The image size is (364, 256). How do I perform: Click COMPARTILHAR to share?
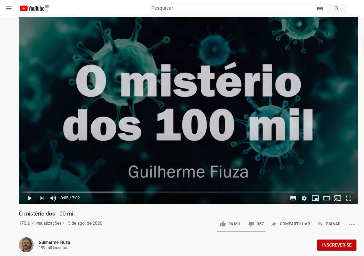[291, 224]
